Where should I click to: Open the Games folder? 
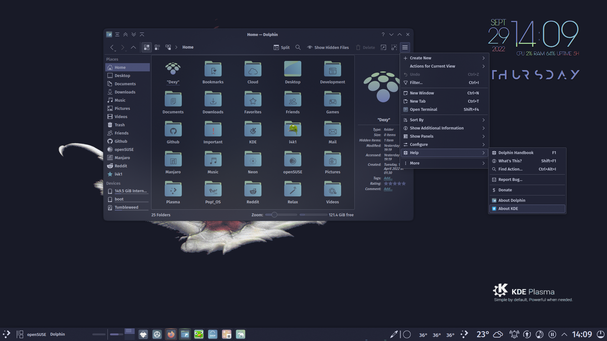(x=332, y=103)
